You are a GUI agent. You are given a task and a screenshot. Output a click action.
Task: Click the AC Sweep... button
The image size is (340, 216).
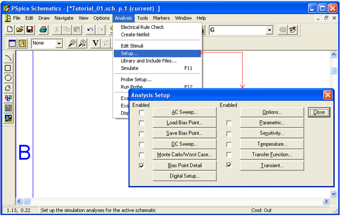184,112
